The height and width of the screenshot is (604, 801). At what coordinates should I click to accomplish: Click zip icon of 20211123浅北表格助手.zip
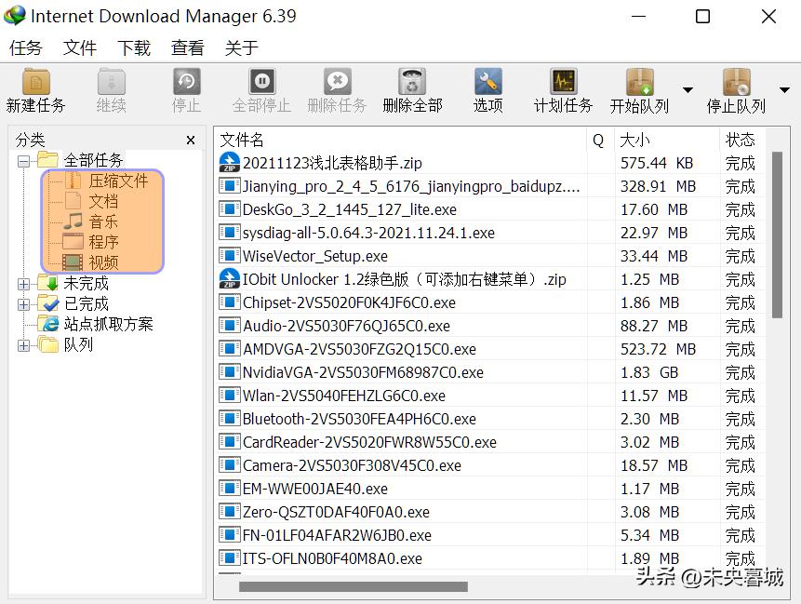pos(230,163)
